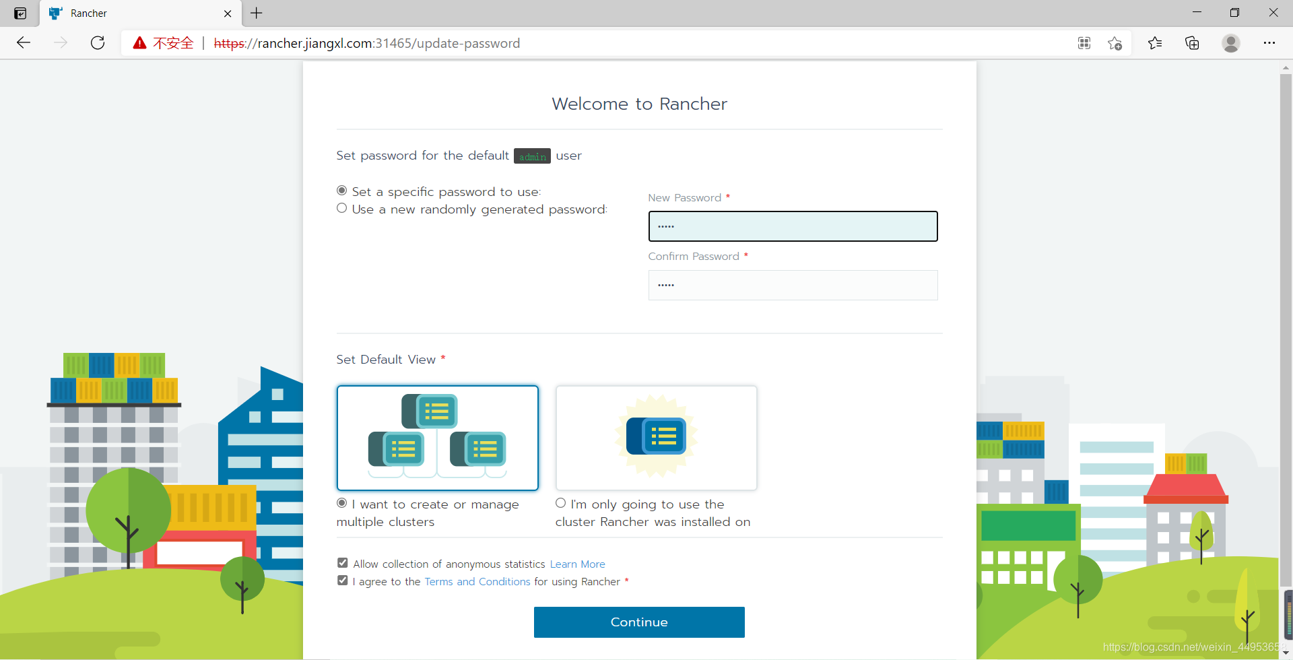Image resolution: width=1293 pixels, height=660 pixels.
Task: Click the Continue button
Action: pyautogui.click(x=639, y=622)
